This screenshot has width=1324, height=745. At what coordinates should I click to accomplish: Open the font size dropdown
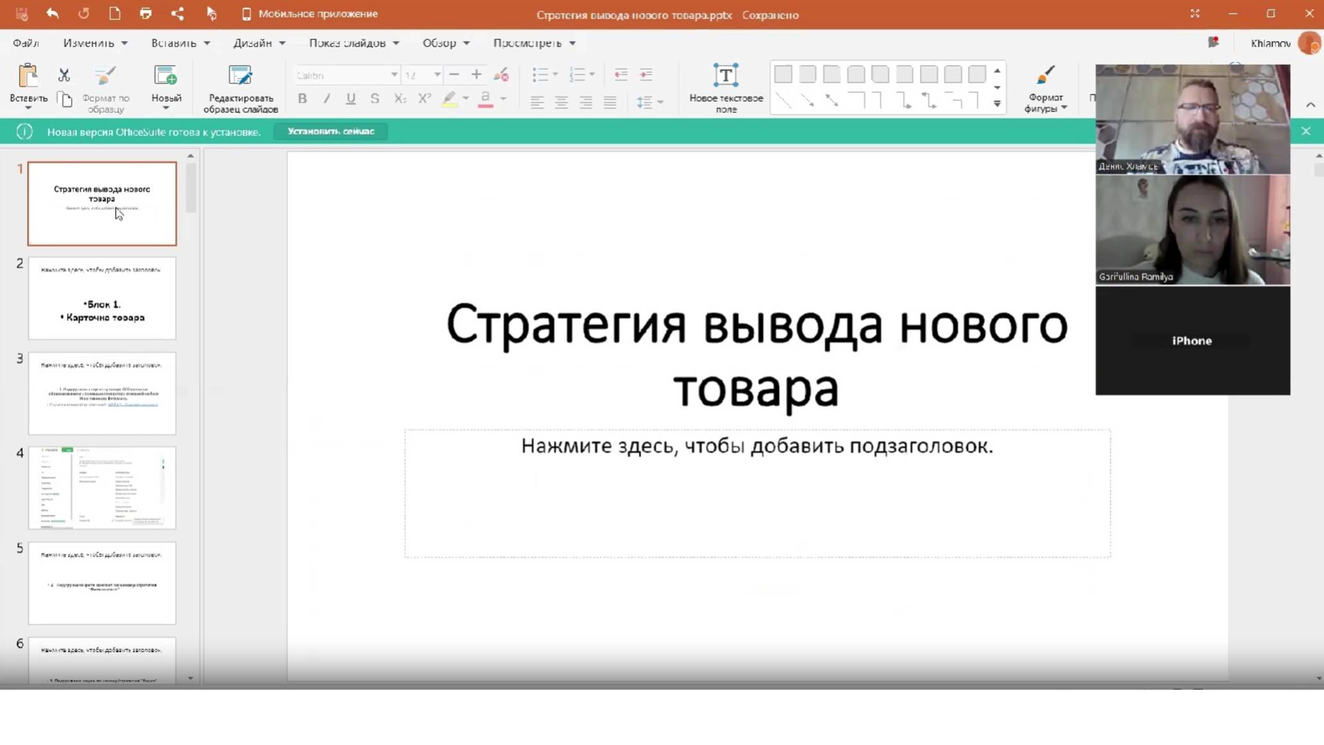click(x=437, y=75)
